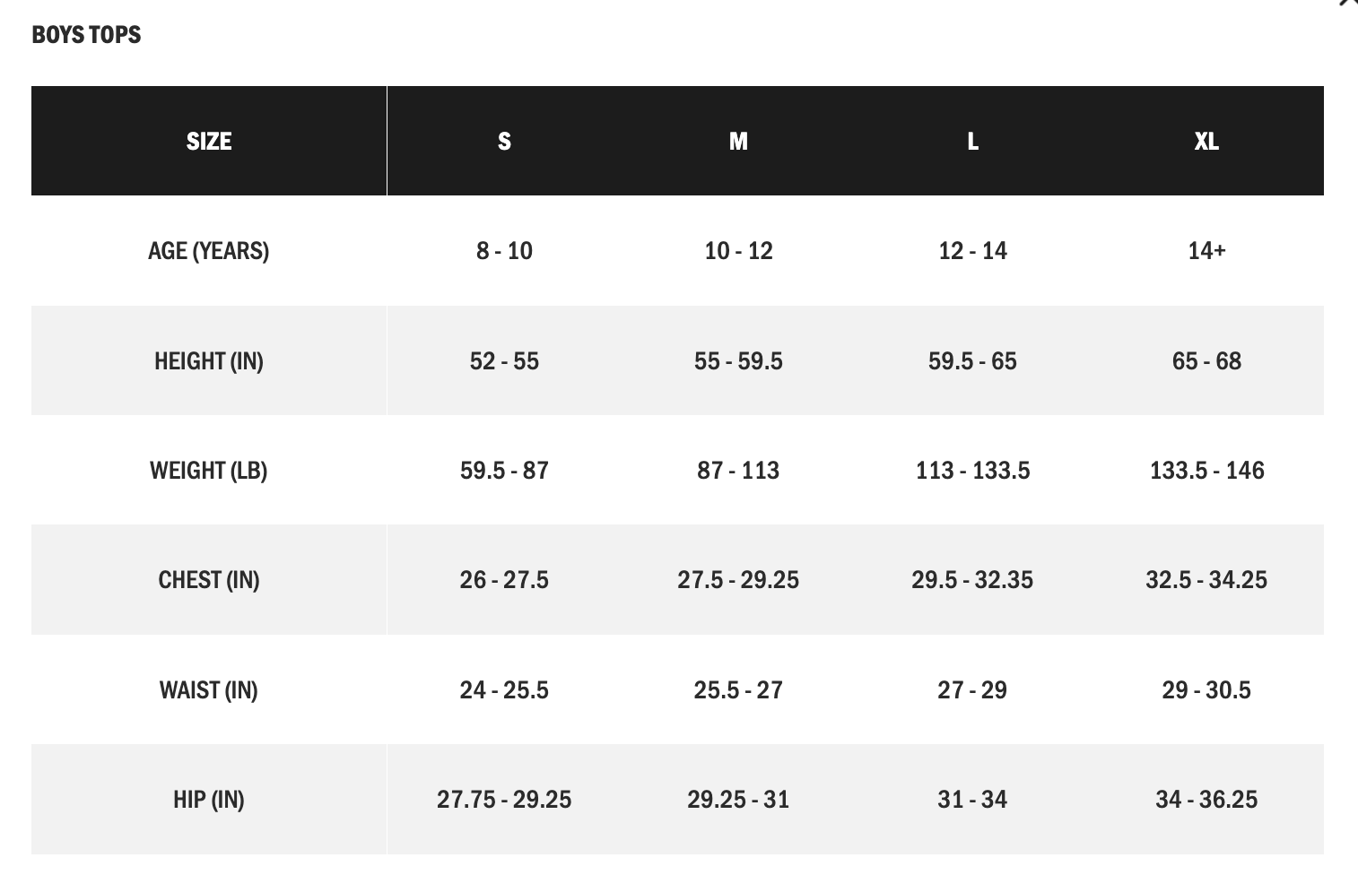Select the L size column header
The width and height of the screenshot is (1358, 875).
pos(972,141)
